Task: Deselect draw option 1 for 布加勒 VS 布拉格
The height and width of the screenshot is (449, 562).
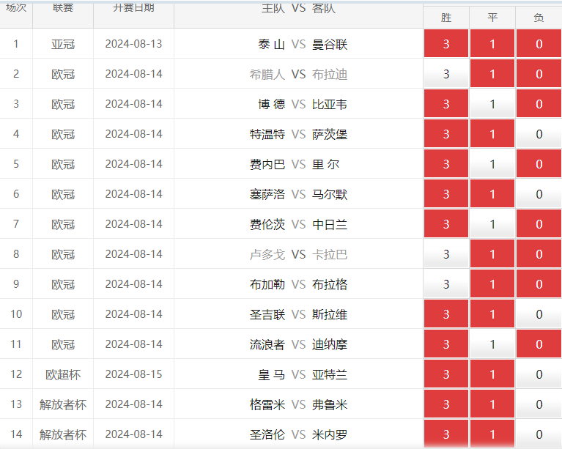Action: tap(492, 284)
